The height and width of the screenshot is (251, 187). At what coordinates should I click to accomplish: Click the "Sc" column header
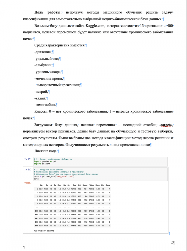[x=69, y=185]
